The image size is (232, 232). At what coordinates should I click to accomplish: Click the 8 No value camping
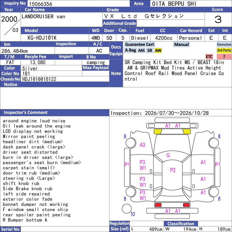pyautogui.click(x=96, y=62)
